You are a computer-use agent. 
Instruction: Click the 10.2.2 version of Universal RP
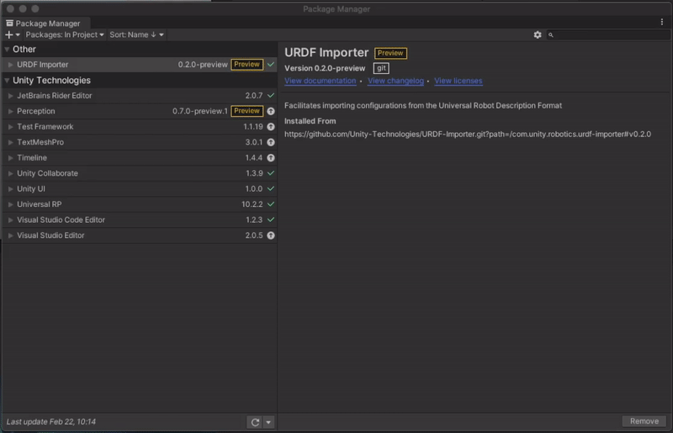point(252,204)
